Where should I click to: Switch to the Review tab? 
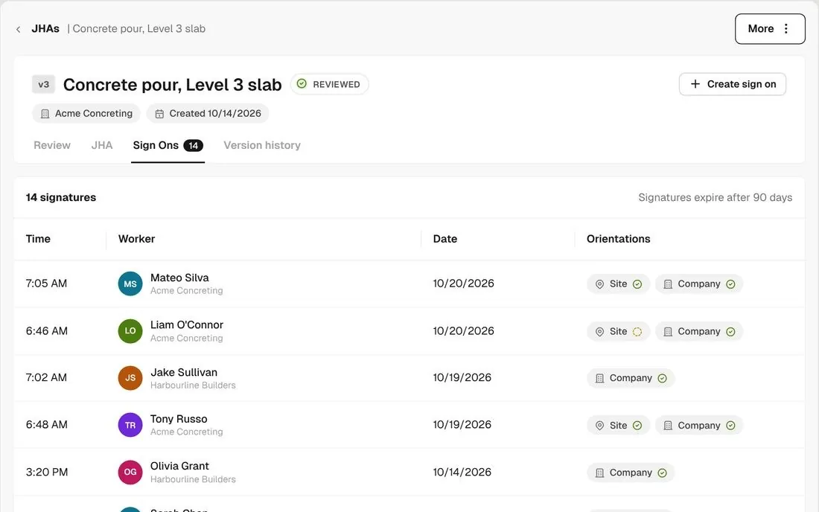pyautogui.click(x=51, y=145)
